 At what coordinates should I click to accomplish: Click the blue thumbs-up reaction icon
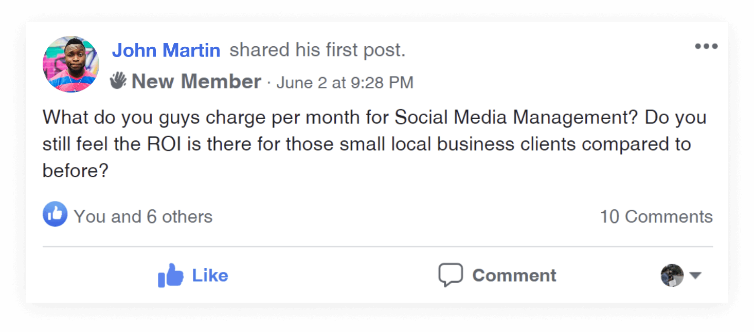pos(55,214)
